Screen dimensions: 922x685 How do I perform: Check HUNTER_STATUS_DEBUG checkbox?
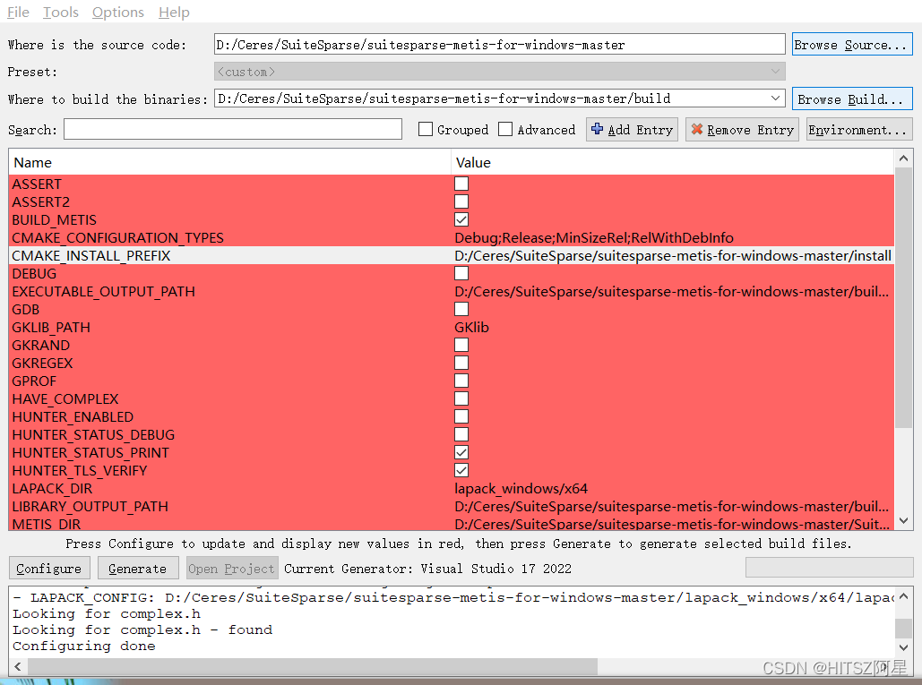(461, 434)
